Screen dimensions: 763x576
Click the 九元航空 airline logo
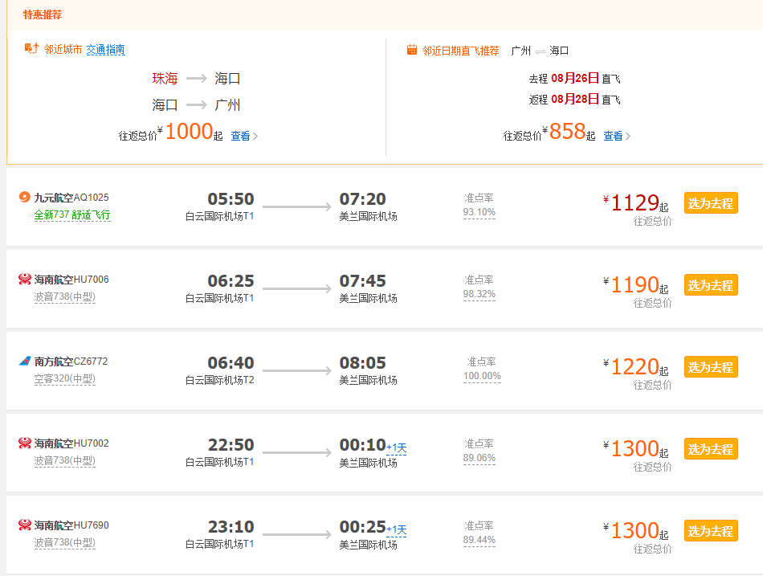(x=24, y=197)
